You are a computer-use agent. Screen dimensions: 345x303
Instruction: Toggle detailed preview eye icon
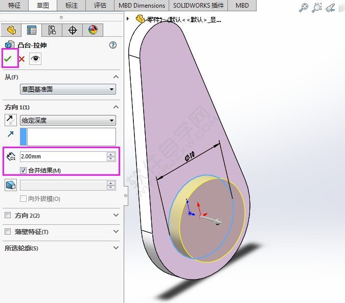pyautogui.click(x=35, y=59)
